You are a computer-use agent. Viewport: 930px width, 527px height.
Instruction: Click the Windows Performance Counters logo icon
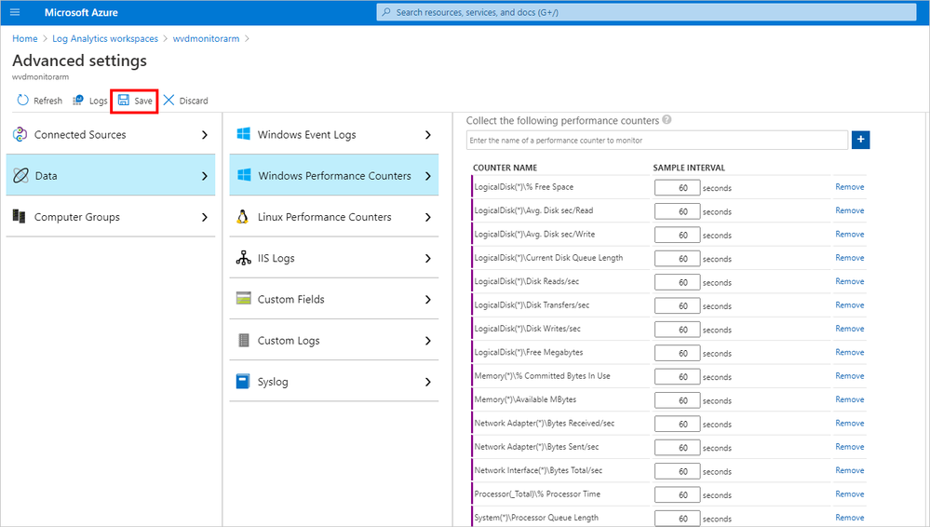[x=244, y=175]
